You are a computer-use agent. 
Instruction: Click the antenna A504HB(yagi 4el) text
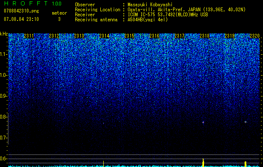pos(148,20)
